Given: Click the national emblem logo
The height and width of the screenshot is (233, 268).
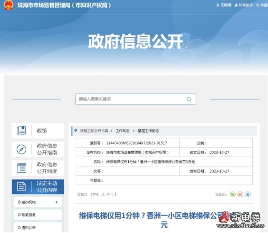Looking at the screenshot, I should [8, 5].
